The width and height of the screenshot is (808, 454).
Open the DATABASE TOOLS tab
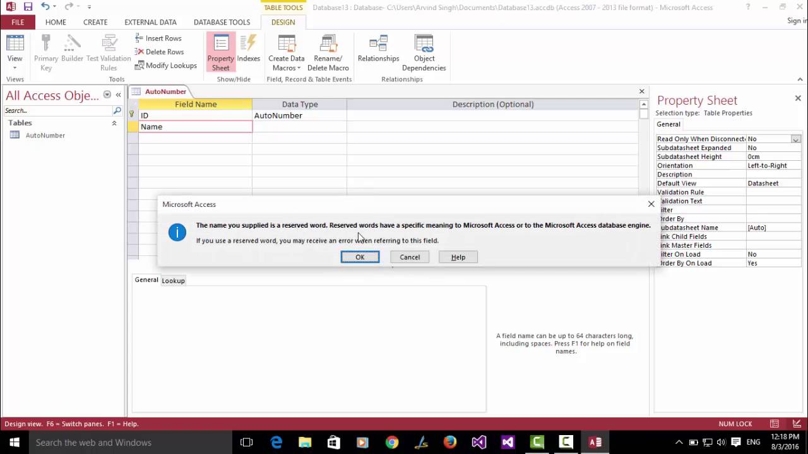[x=222, y=22]
